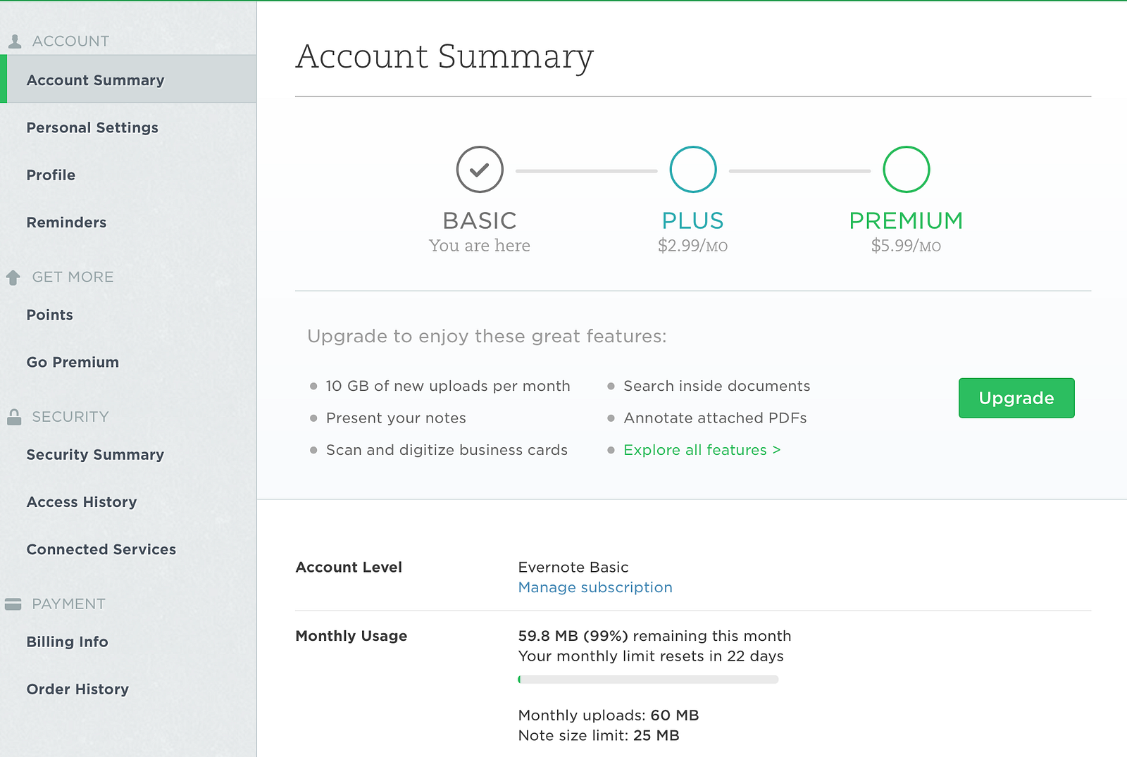Go to the Profile page
Screen dimensions: 1127x757
click(51, 175)
